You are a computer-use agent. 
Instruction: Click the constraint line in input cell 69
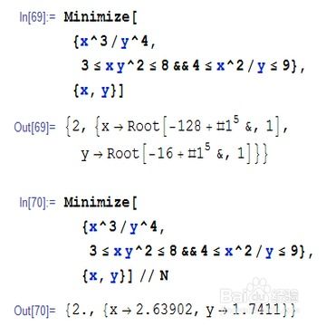(x=190, y=67)
